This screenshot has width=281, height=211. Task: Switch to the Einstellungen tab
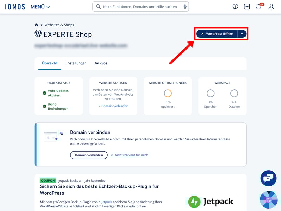[x=76, y=63]
